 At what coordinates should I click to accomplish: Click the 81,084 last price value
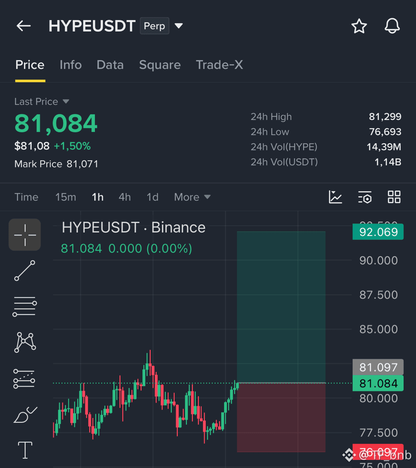pyautogui.click(x=56, y=123)
